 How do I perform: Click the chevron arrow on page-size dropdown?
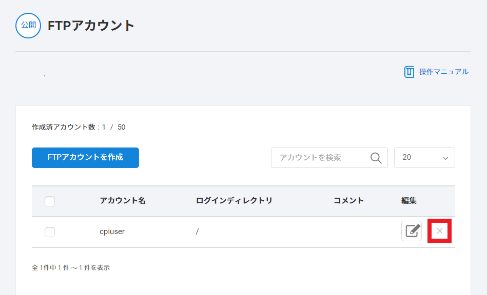pos(445,158)
